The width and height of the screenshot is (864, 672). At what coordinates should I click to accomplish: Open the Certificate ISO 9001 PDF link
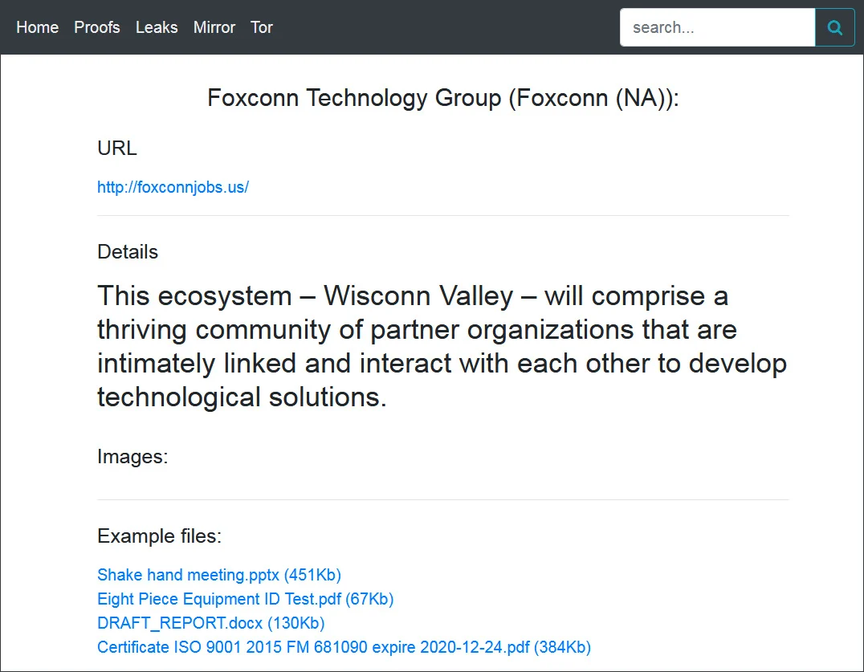[x=344, y=647]
